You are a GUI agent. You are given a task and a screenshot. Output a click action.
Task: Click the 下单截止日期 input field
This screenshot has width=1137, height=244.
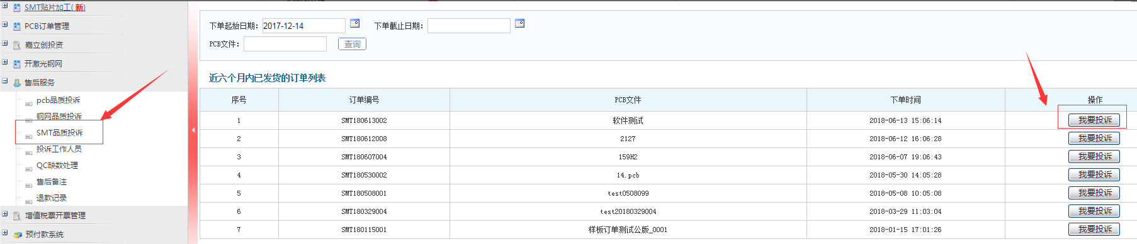tap(469, 26)
